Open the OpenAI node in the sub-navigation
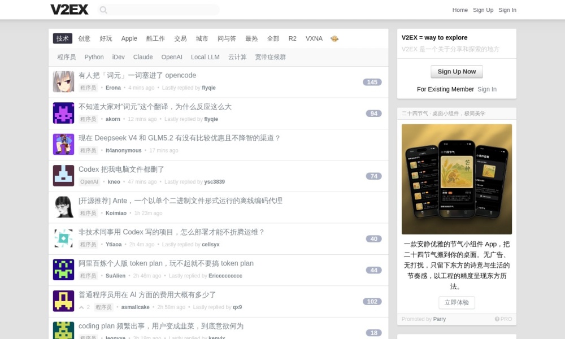Viewport: 565px width, 339px height. 172,57
